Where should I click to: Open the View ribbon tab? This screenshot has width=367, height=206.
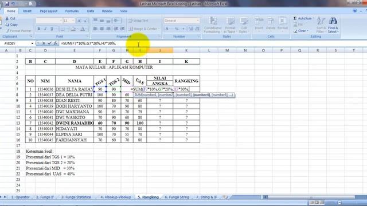click(x=124, y=11)
